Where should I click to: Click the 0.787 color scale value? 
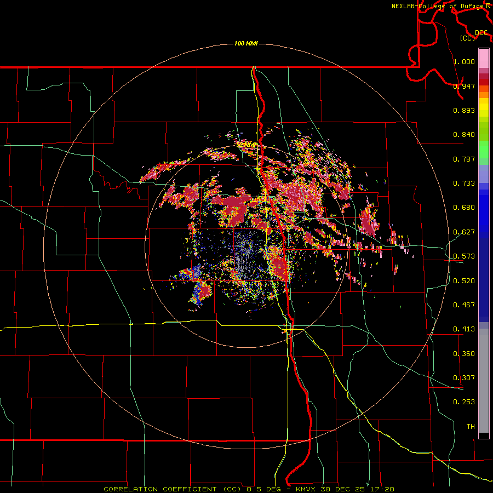point(464,159)
